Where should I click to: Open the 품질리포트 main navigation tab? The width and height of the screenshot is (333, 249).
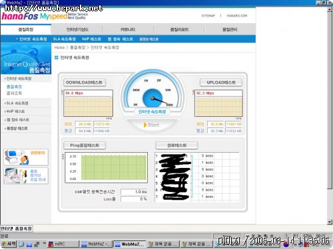point(179,29)
